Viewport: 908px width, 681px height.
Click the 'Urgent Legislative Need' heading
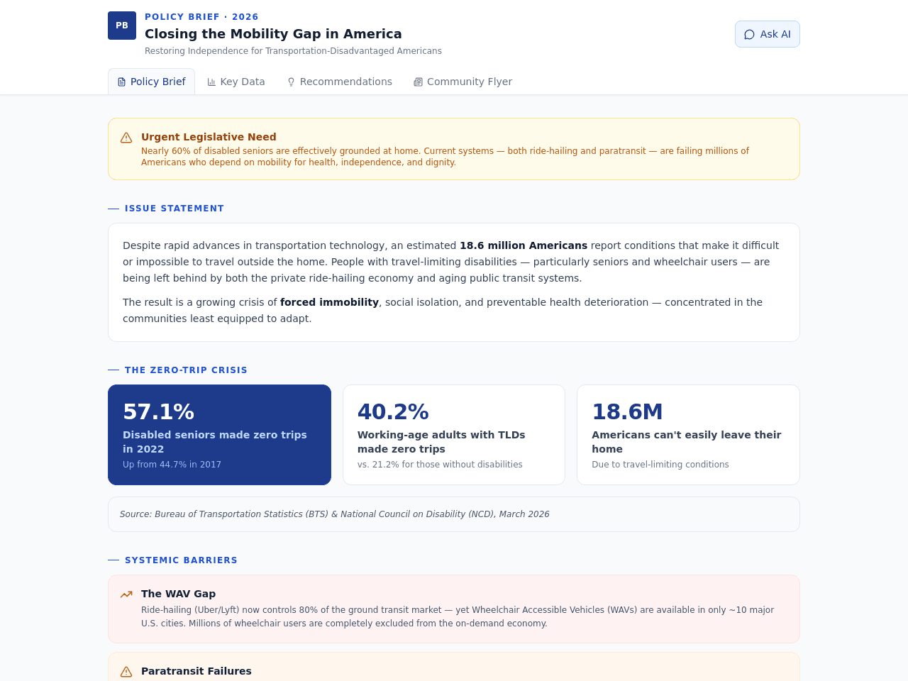[x=209, y=137]
